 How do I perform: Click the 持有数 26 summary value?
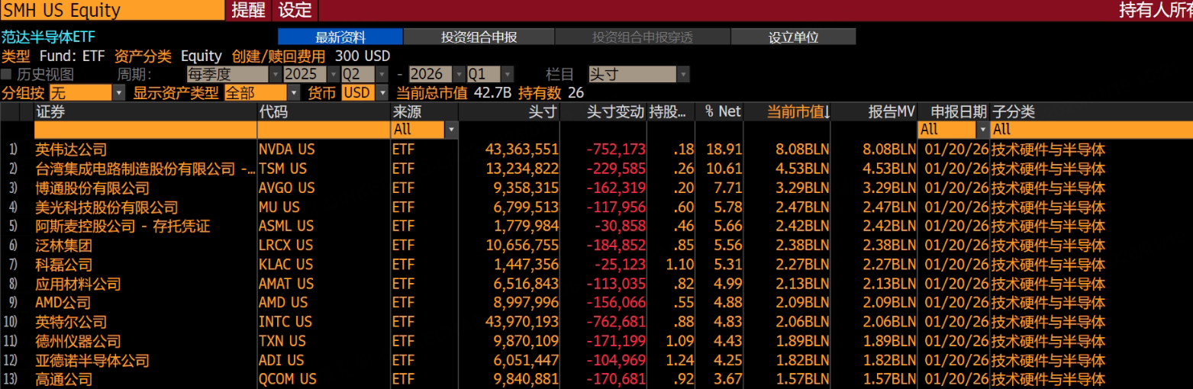551,93
